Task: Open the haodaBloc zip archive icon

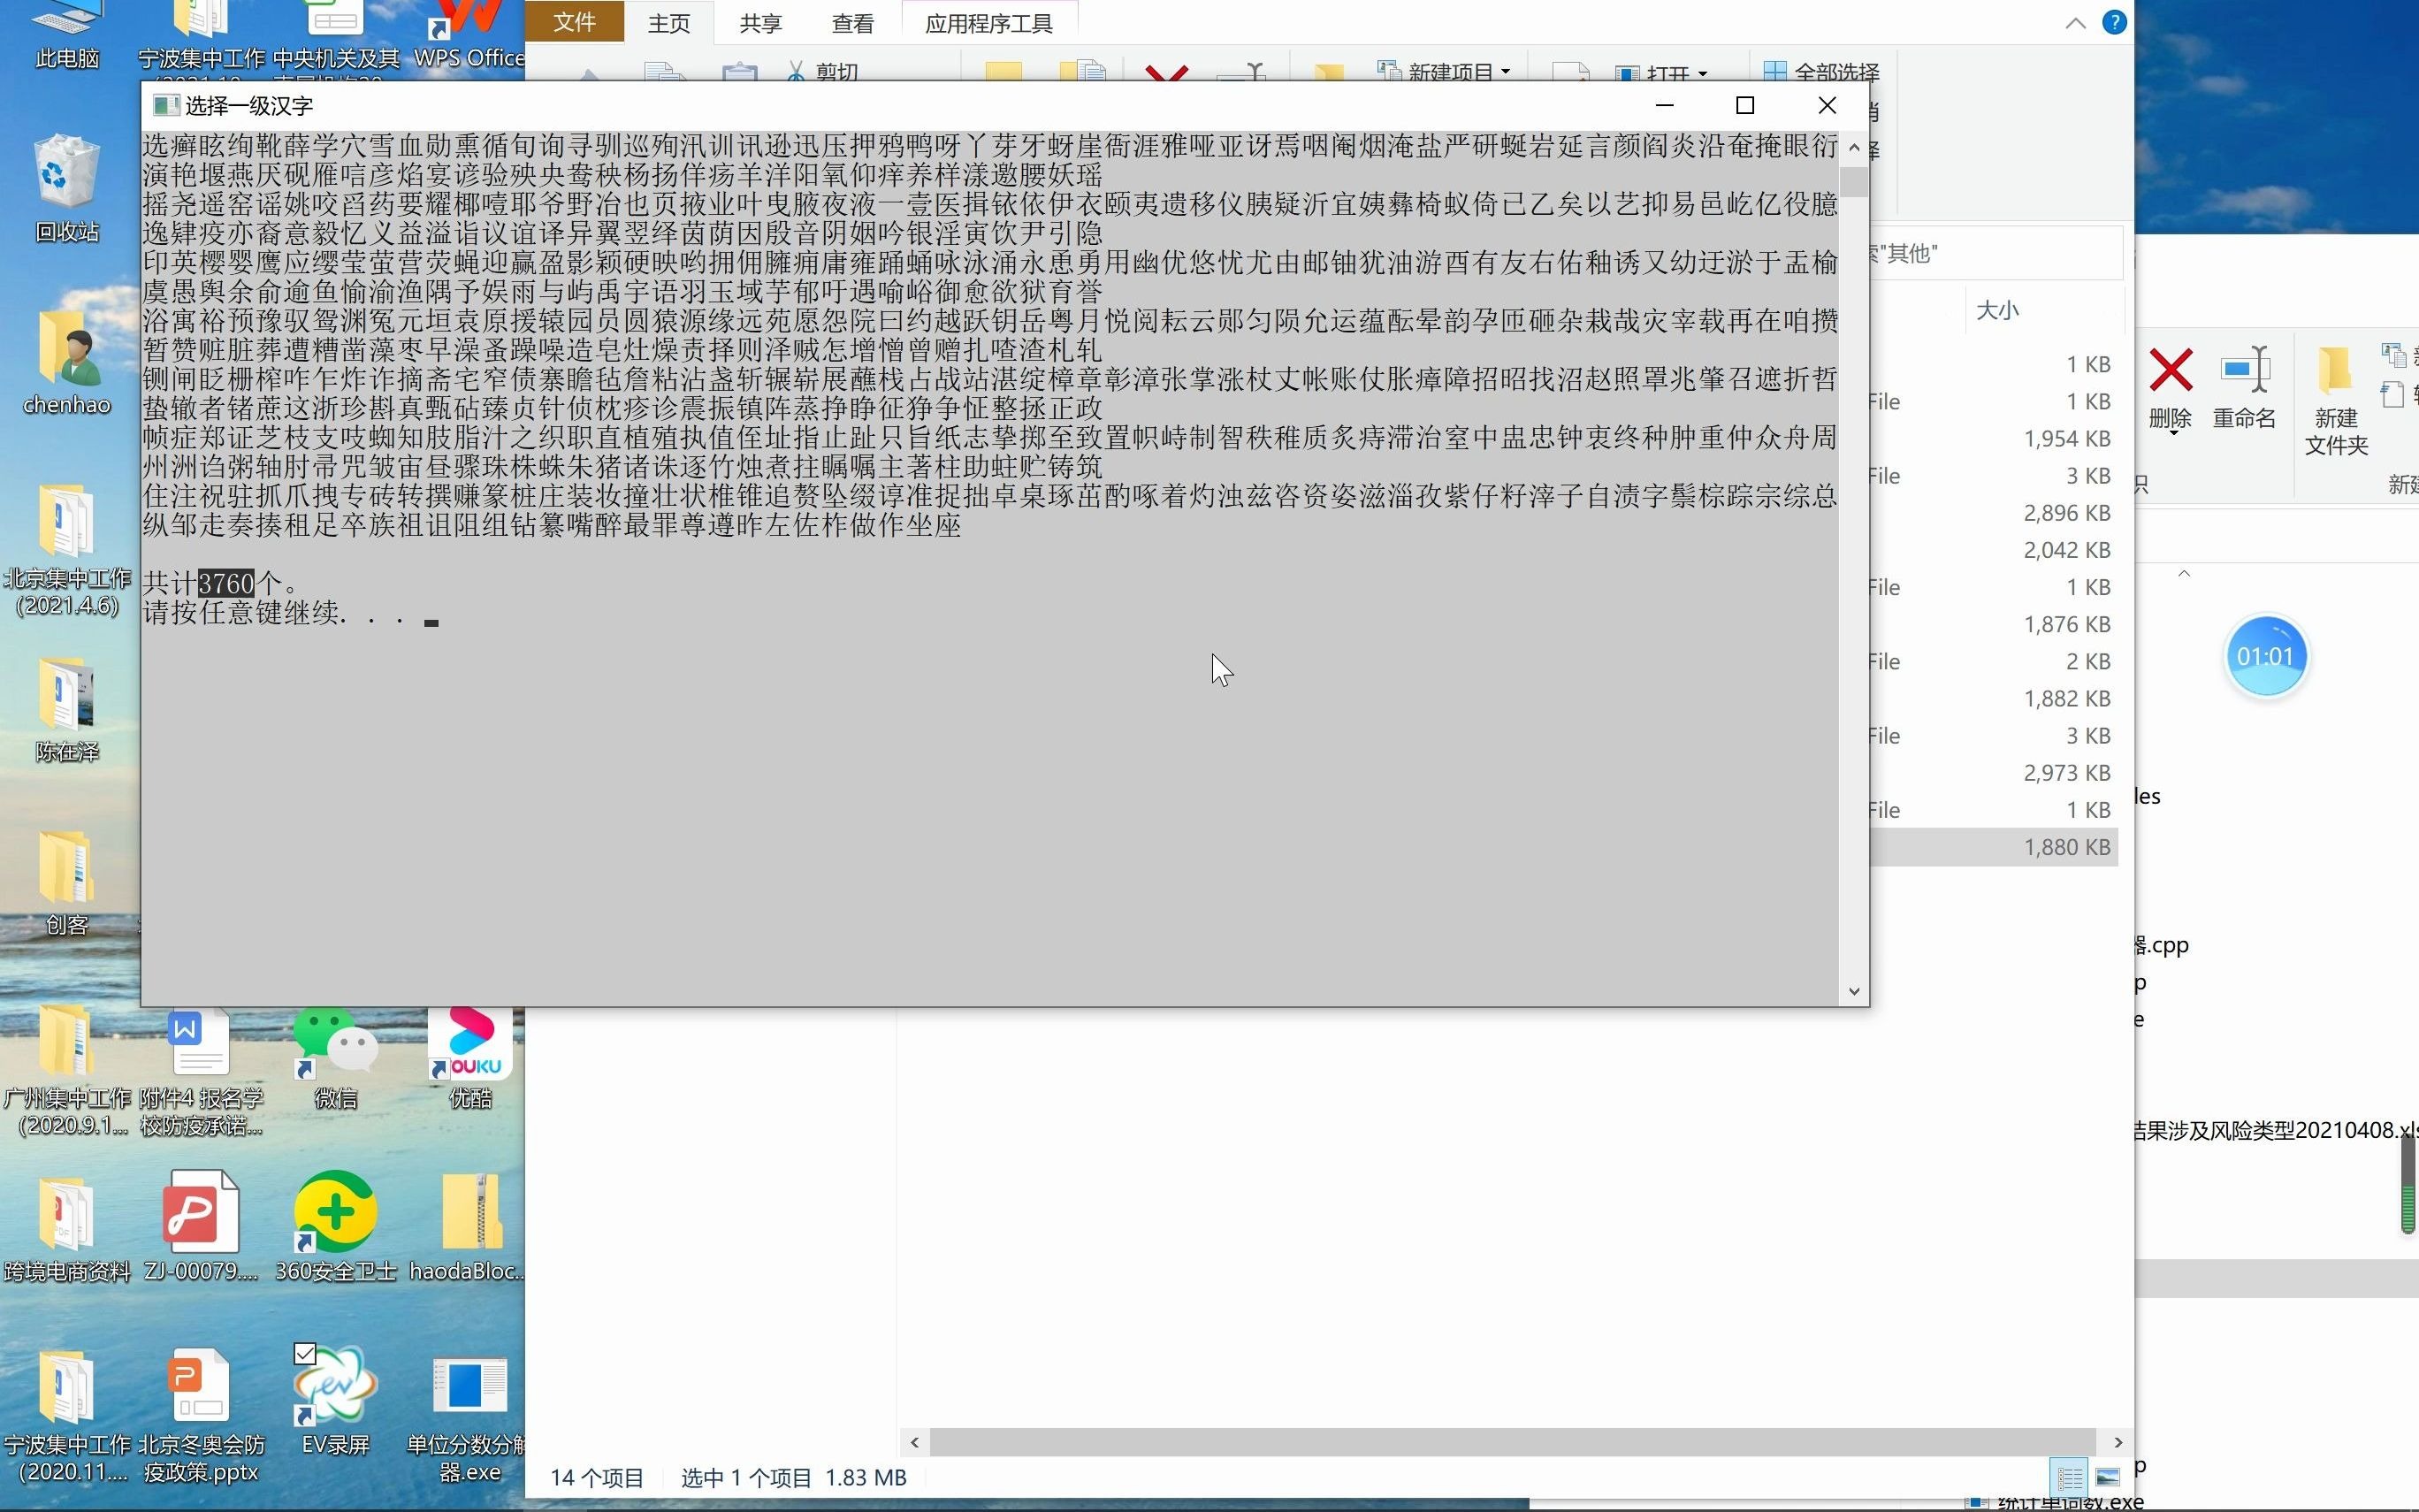Action: point(468,1228)
